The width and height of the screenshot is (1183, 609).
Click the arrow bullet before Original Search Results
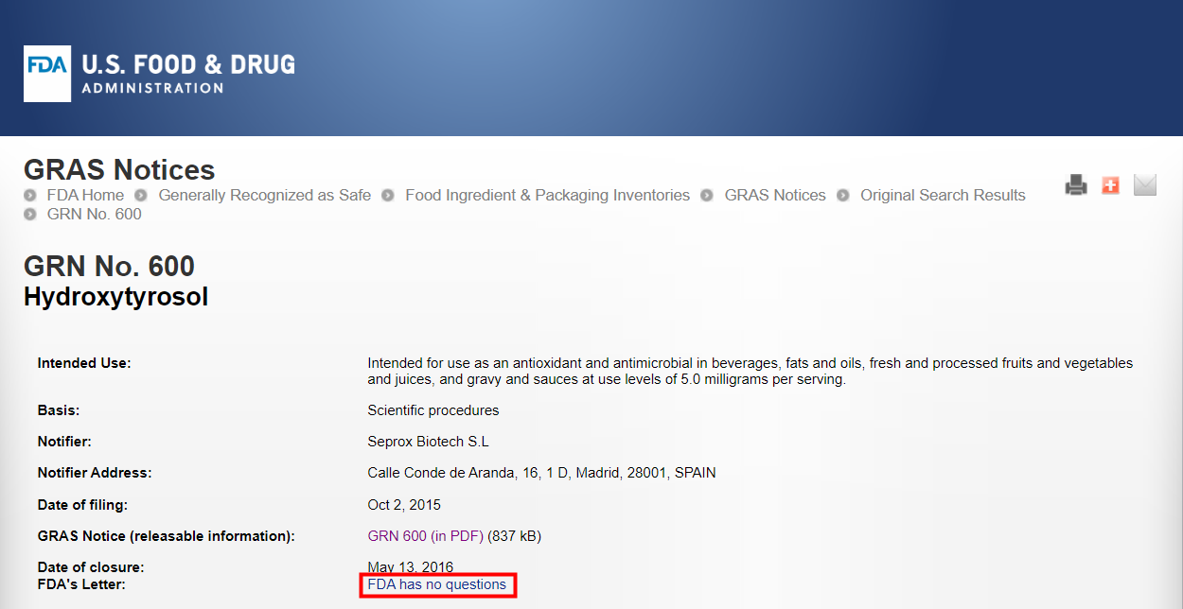(x=843, y=196)
